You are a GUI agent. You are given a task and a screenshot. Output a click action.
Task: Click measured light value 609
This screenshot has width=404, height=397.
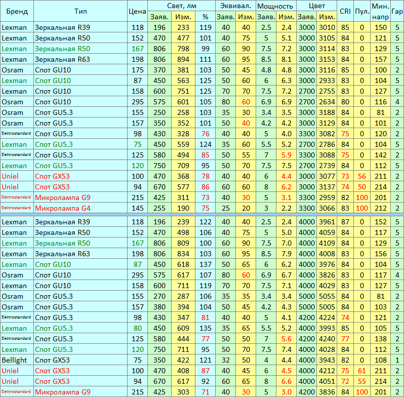click(x=183, y=328)
